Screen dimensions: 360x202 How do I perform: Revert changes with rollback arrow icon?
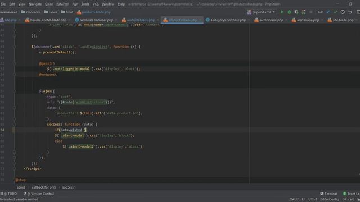350,12
